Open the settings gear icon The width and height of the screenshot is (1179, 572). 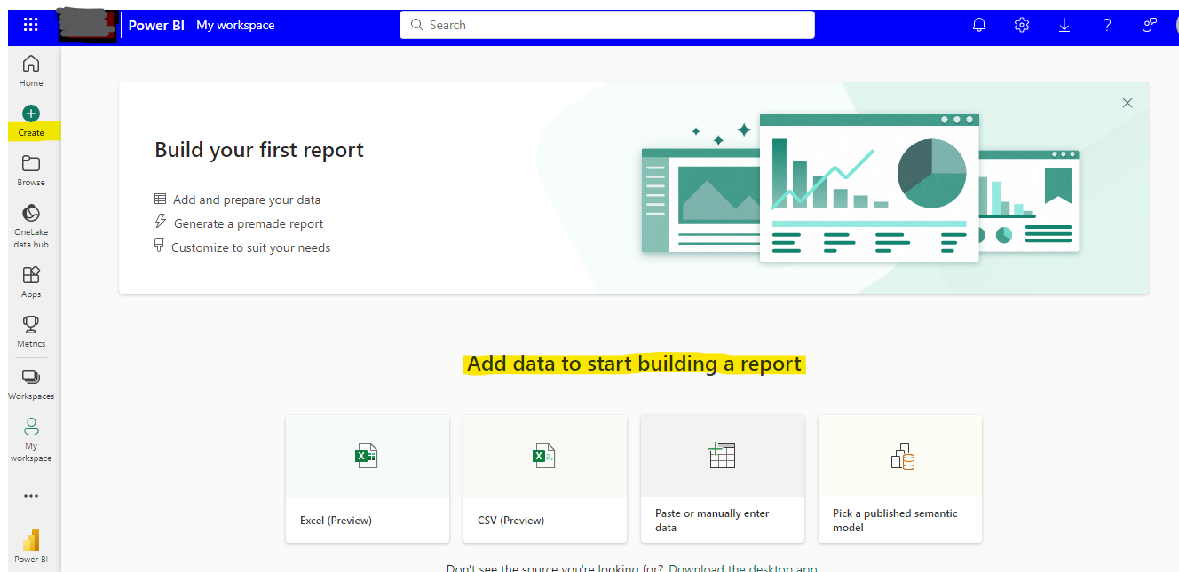pyautogui.click(x=1022, y=25)
